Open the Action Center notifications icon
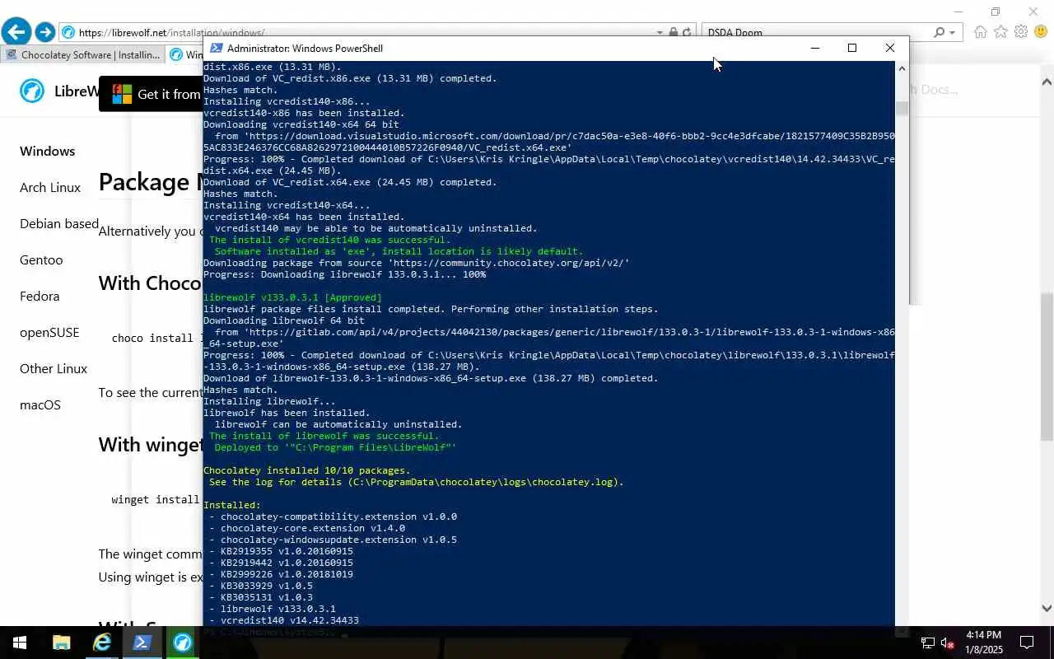Screen dimensions: 1054x659 click(1027, 643)
